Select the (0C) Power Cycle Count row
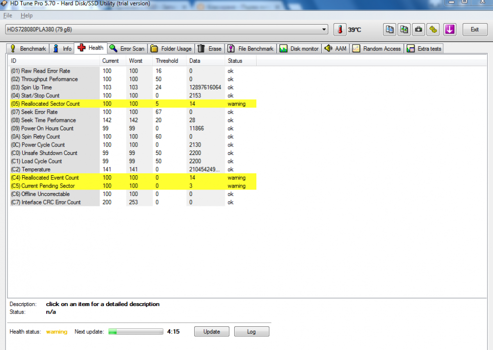The height and width of the screenshot is (350, 493). [x=133, y=145]
